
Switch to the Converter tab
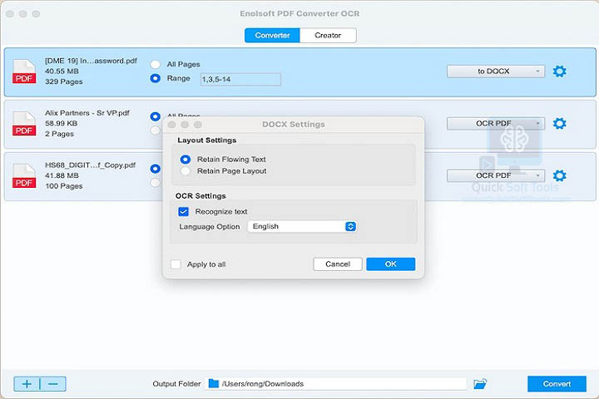click(272, 35)
